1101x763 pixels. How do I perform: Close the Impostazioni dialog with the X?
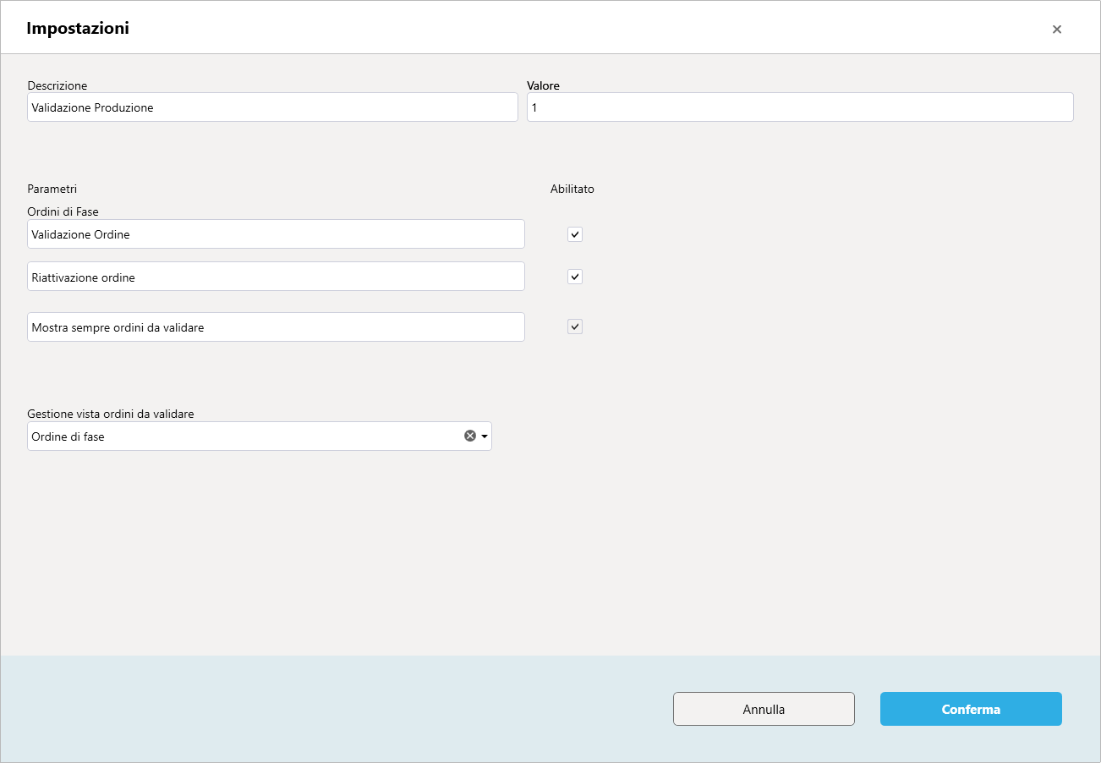pyautogui.click(x=1056, y=30)
